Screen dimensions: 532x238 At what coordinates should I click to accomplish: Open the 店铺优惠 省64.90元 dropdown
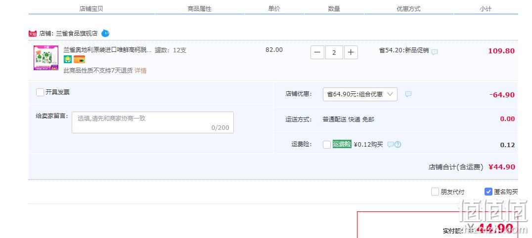360,94
